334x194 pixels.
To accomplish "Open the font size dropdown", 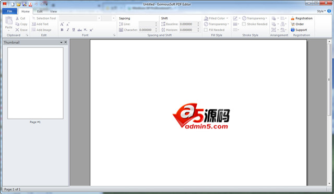I will pyautogui.click(x=114, y=18).
